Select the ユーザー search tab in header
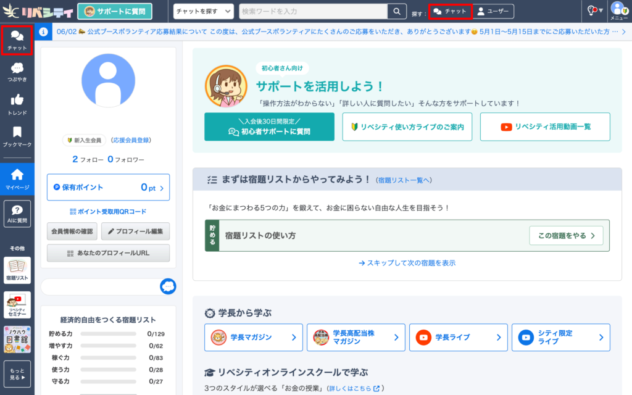This screenshot has height=395, width=632. pos(494,11)
